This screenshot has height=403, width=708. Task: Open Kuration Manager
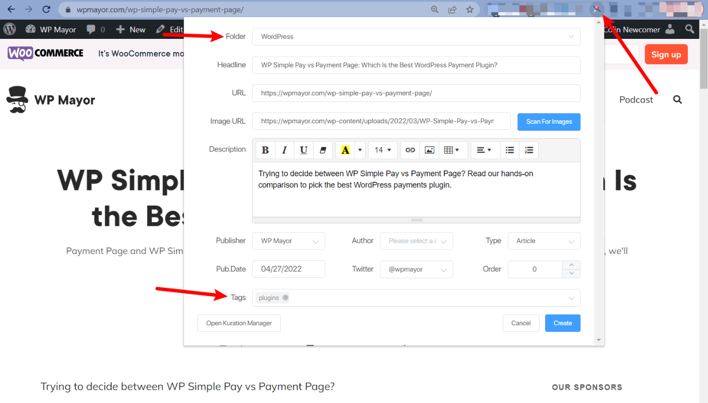point(239,323)
